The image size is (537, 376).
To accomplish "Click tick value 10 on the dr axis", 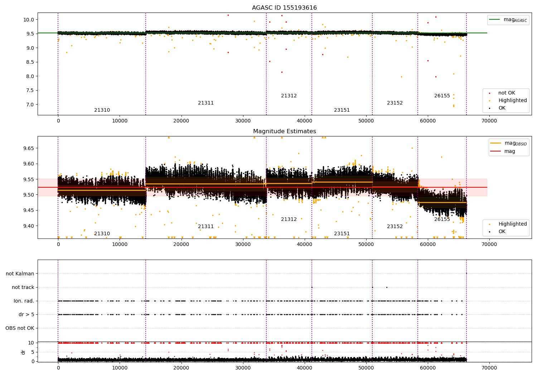I will [x=31, y=343].
